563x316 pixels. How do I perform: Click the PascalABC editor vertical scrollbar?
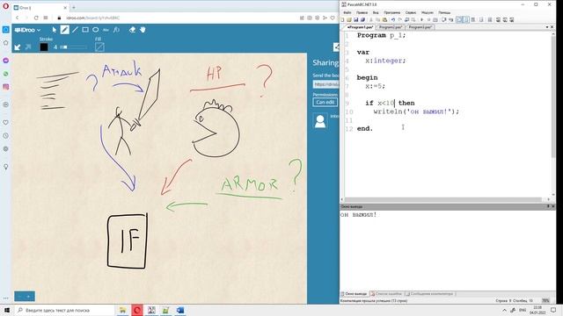(553, 97)
